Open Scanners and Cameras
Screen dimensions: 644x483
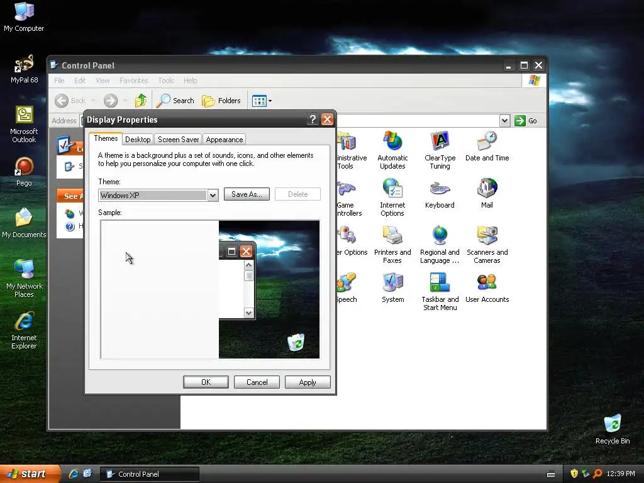pos(487,245)
